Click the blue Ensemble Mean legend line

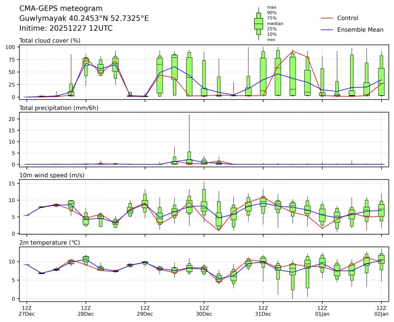pos(327,30)
